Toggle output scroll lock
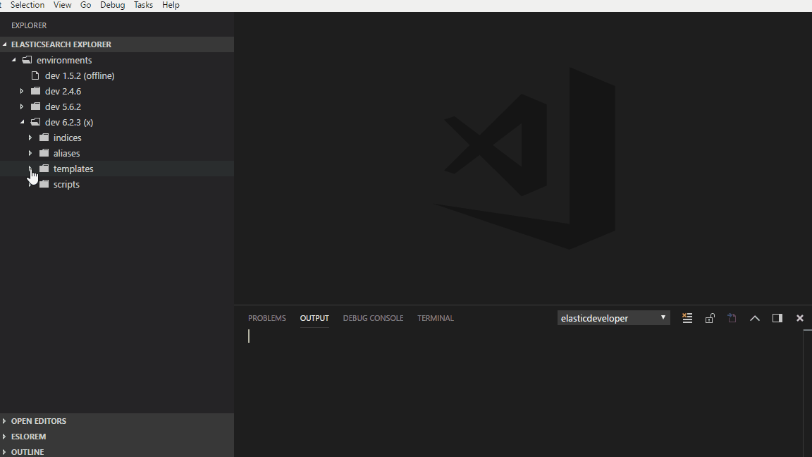The image size is (812, 457). point(710,318)
